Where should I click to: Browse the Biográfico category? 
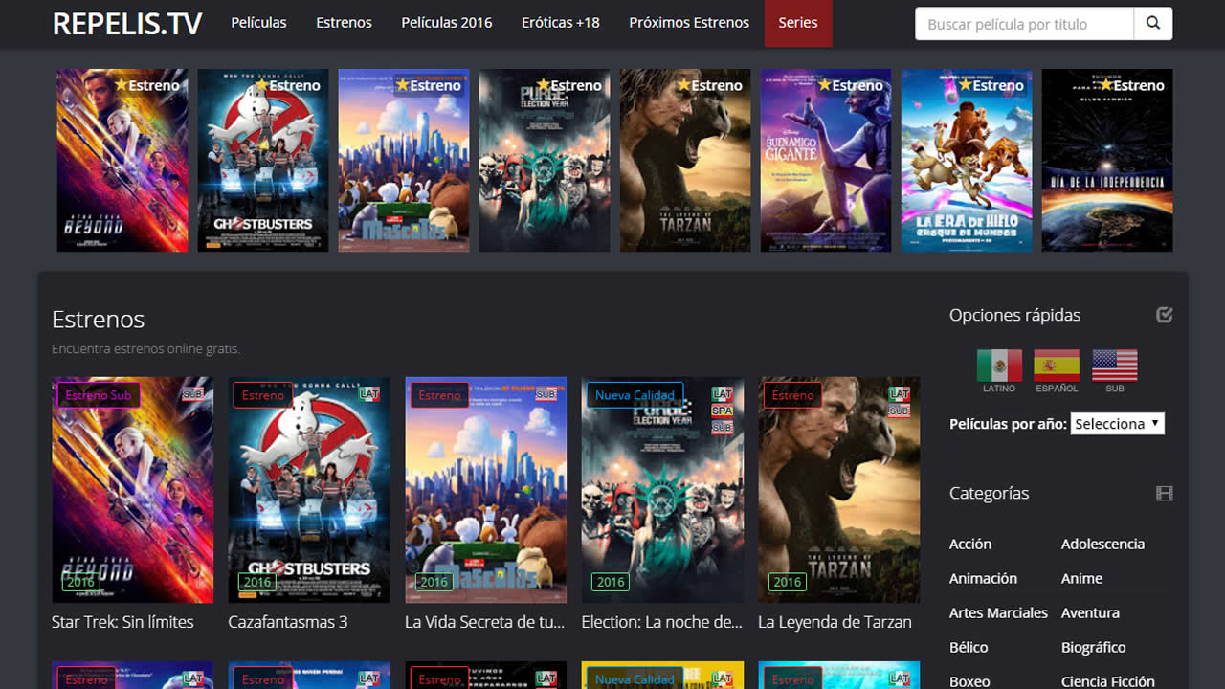click(x=1094, y=647)
